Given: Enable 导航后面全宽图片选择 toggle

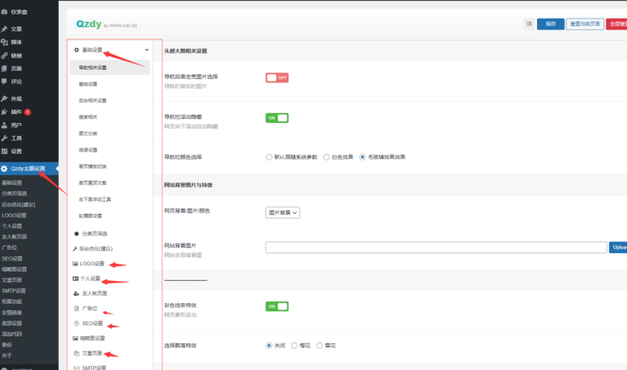Looking at the screenshot, I should click(277, 78).
